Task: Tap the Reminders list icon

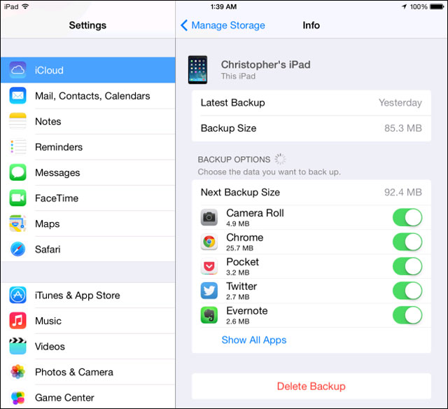Action: tap(17, 146)
